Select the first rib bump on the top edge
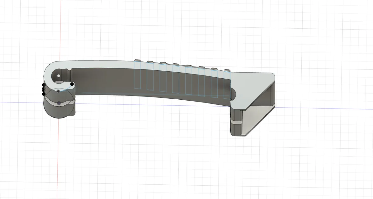The height and width of the screenshot is (199, 373). coord(138,60)
